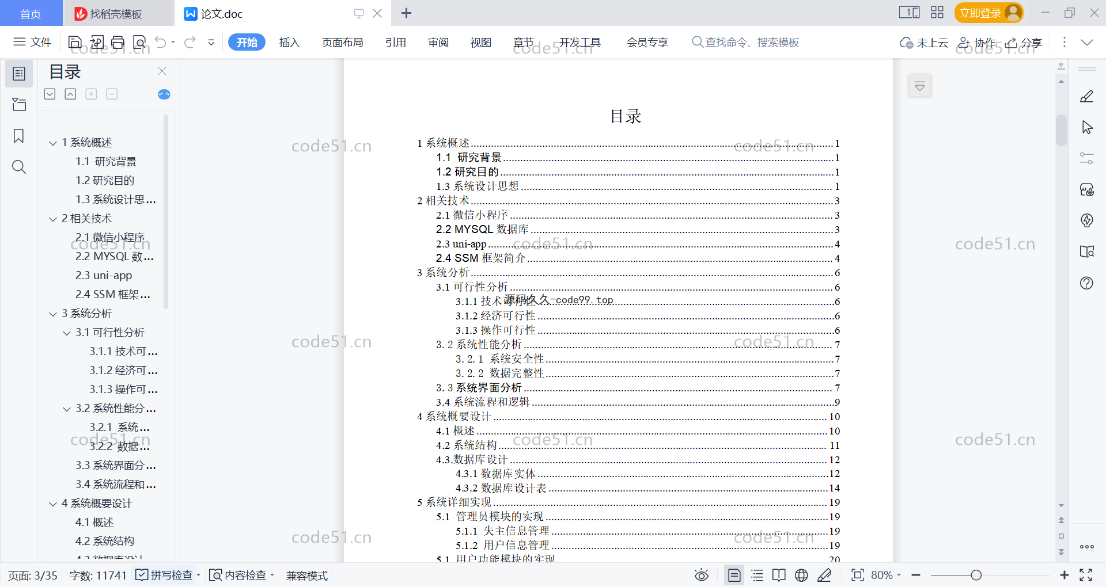This screenshot has height=587, width=1106.
Task: Click the 1.3 系统设计思想 table of contents entry
Action: click(637, 186)
